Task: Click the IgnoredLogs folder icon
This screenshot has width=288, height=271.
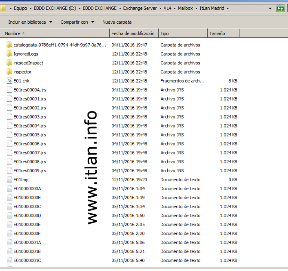Action: click(x=9, y=54)
